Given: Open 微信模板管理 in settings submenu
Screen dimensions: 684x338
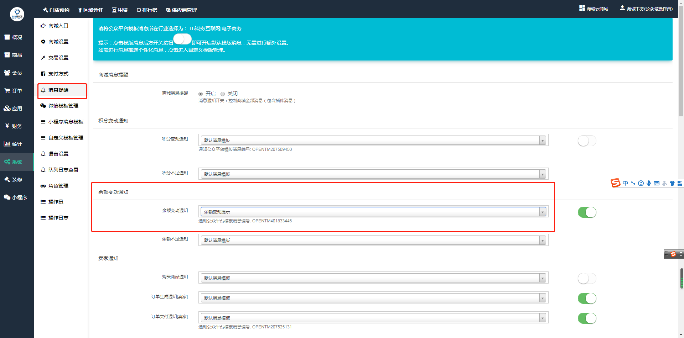Looking at the screenshot, I should [x=63, y=106].
